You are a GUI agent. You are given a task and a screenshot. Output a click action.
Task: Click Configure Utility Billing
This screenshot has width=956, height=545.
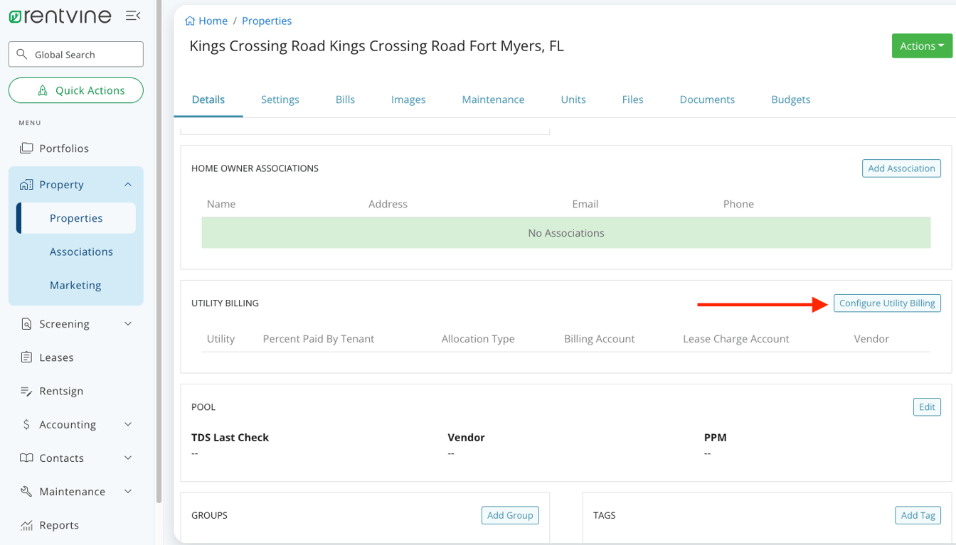(887, 303)
